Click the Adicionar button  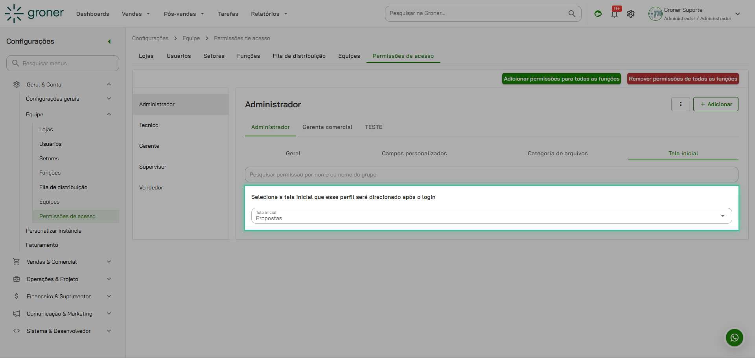point(716,104)
